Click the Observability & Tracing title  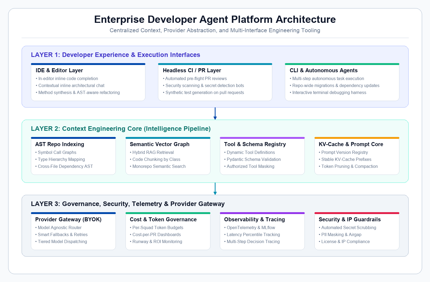point(255,219)
